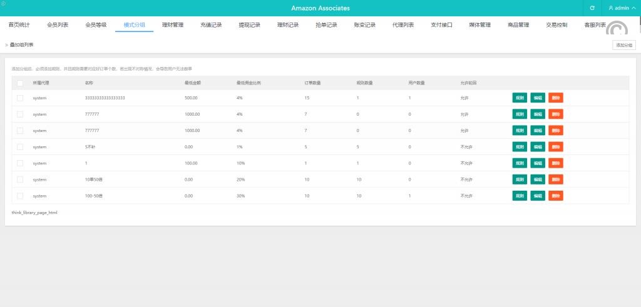The width and height of the screenshot is (641, 307).
Task: Click 编辑 for the 100-50倍 group
Action: point(538,196)
